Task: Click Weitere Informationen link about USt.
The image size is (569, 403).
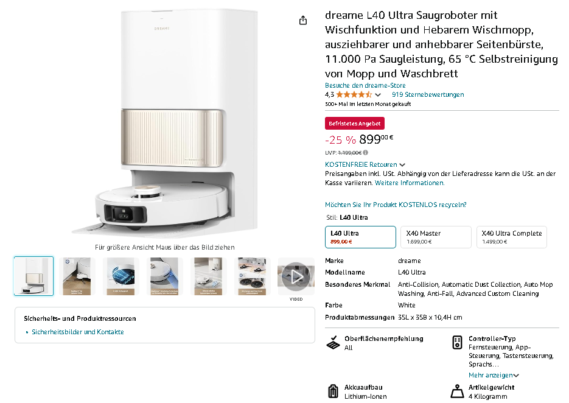Action: click(x=410, y=183)
